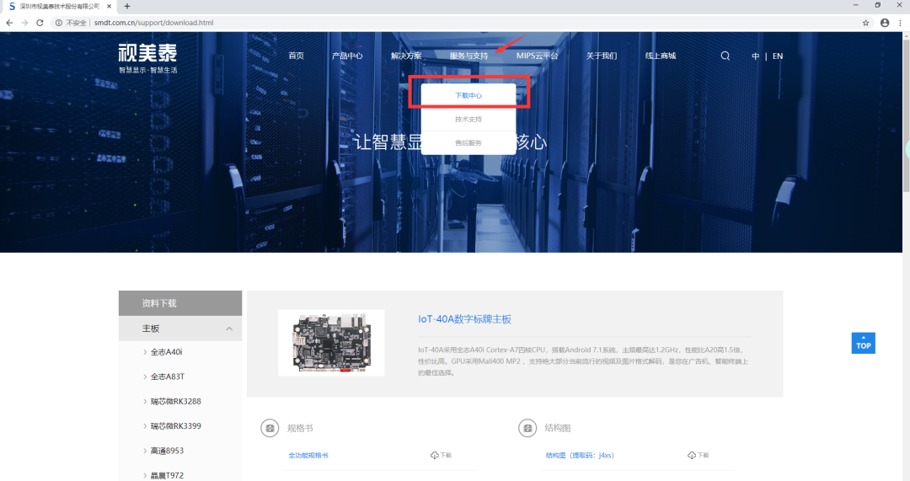This screenshot has height=481, width=910.
Task: Open the IoT-40A数字标牌主板 title link
Action: [x=464, y=319]
